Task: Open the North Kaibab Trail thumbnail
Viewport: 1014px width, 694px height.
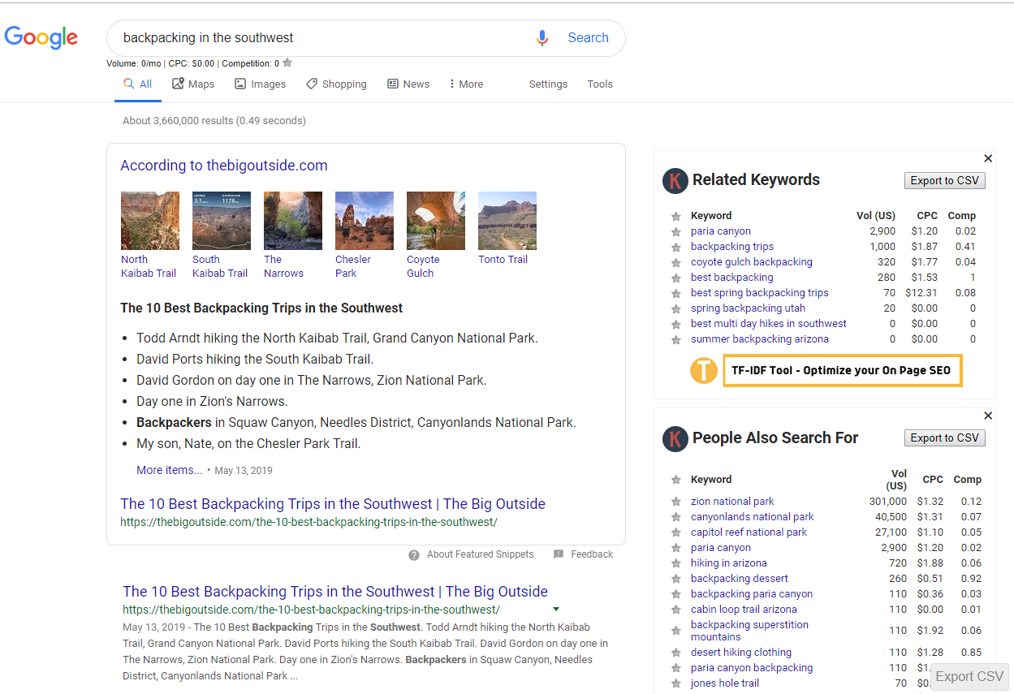Action: (x=150, y=221)
